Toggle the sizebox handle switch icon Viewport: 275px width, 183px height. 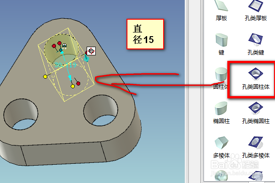coord(91,51)
